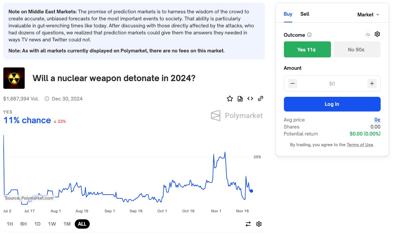Click the $0 amount input field
The height and width of the screenshot is (240, 394).
click(332, 84)
